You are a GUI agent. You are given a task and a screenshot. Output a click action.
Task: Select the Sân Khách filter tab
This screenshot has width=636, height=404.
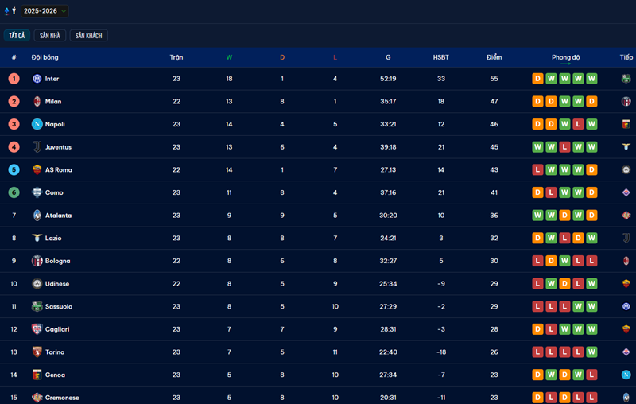(88, 36)
